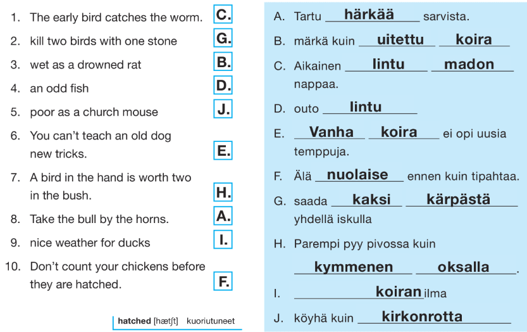Select answer box D beside odd fish
The height and width of the screenshot is (332, 527).
point(223,85)
